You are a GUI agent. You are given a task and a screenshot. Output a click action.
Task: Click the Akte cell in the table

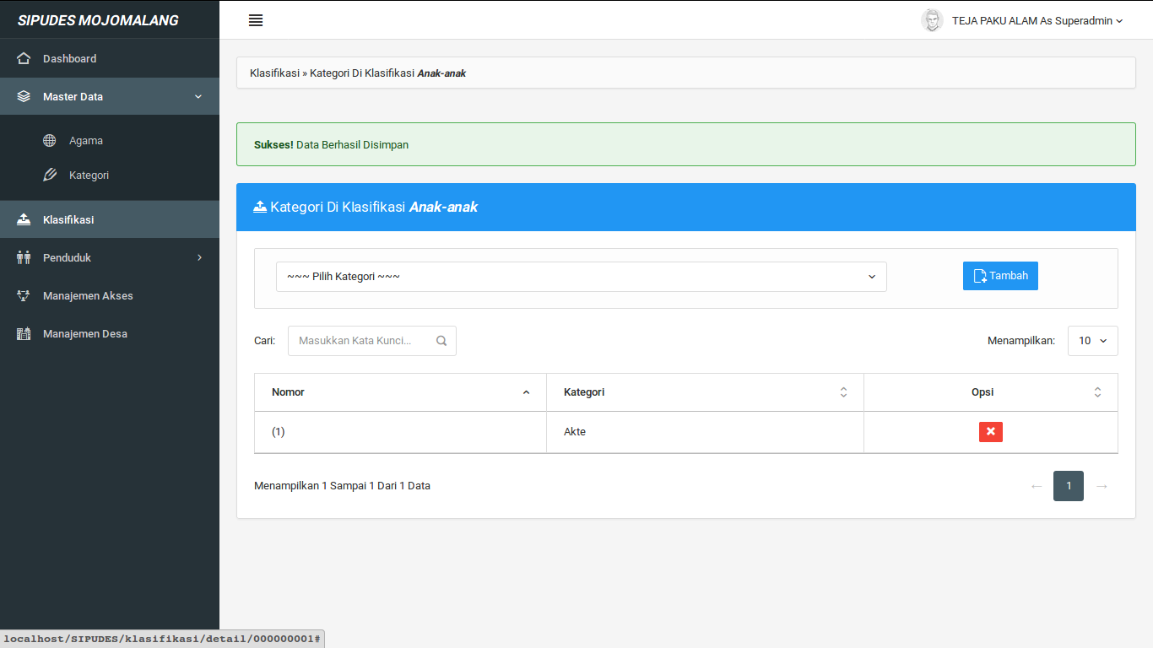[x=705, y=432]
